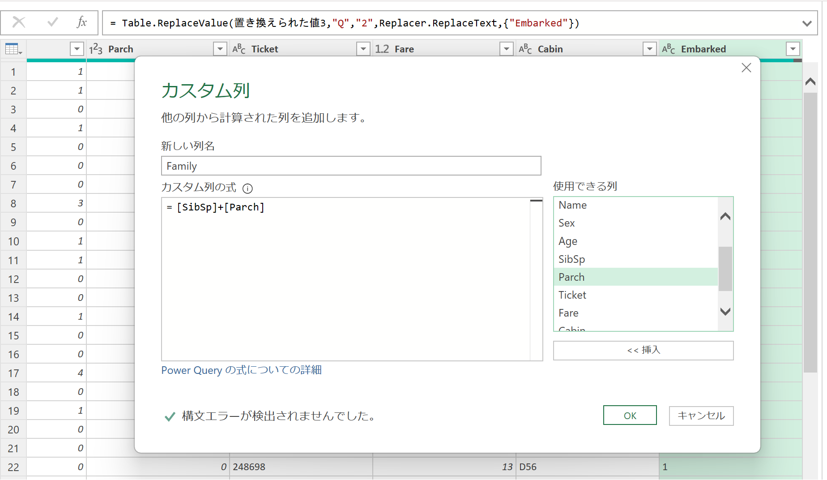Image resolution: width=827 pixels, height=480 pixels.
Task: Click the info icon beside カスタム列の式
Action: (x=247, y=189)
